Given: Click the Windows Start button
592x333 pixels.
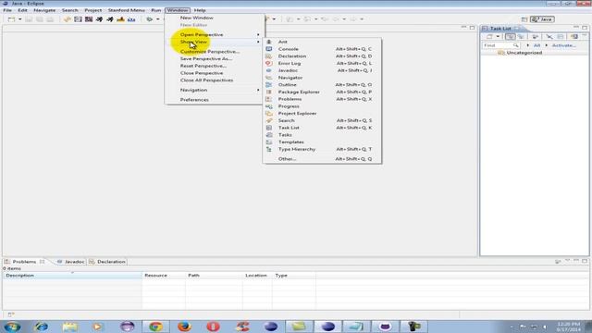Looking at the screenshot, I should pos(12,327).
